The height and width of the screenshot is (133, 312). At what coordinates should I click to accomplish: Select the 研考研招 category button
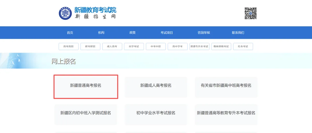coord(90,46)
